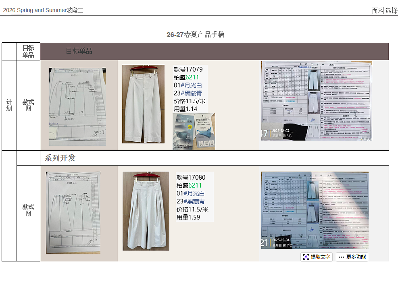Screen dimensions: 398x286
Task: Click the 计划 row label cell
Action: [x=9, y=105]
